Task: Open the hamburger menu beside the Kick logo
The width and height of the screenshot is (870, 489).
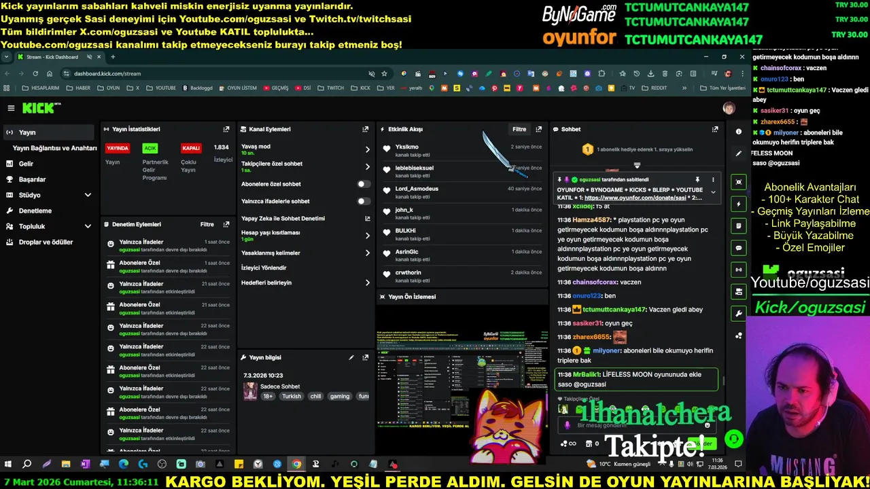Action: pos(11,108)
